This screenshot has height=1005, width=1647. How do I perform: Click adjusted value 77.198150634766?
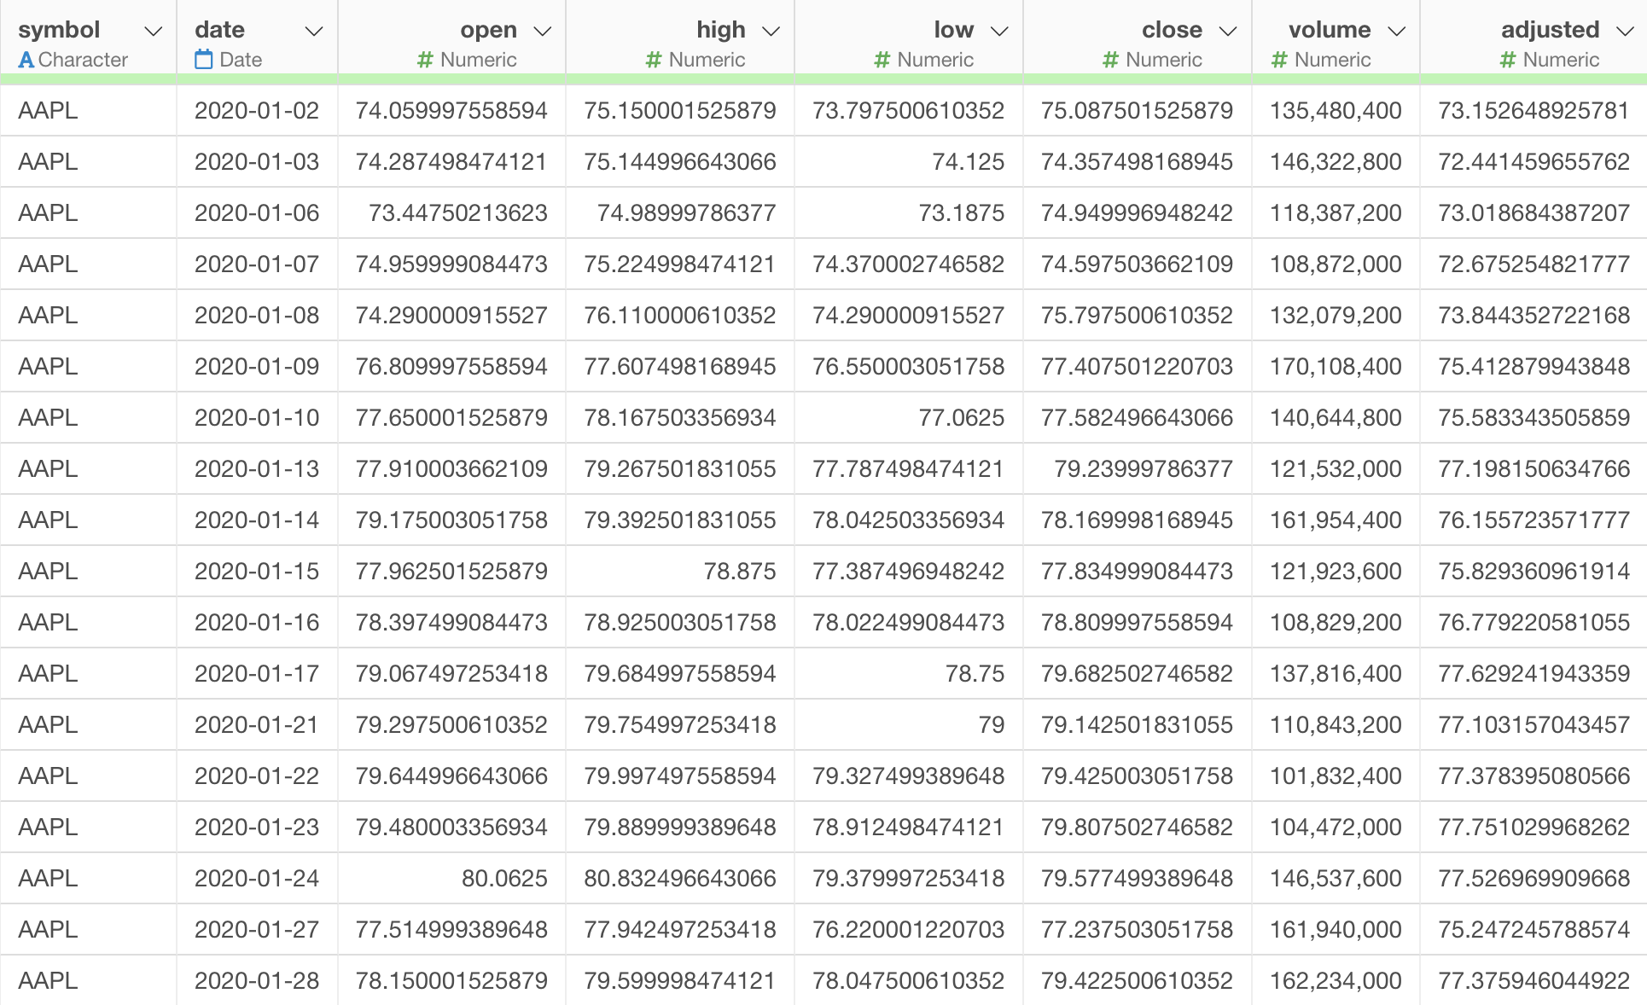pos(1534,469)
